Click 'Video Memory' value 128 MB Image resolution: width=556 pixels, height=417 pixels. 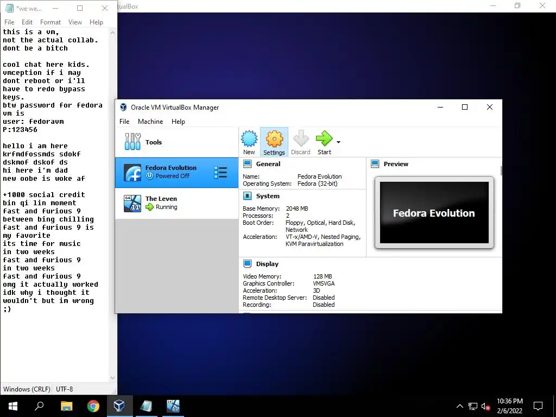(323, 276)
